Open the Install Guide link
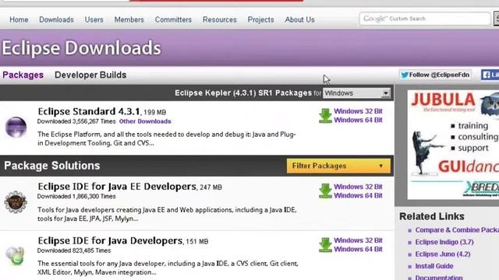499x280 pixels. click(x=434, y=266)
